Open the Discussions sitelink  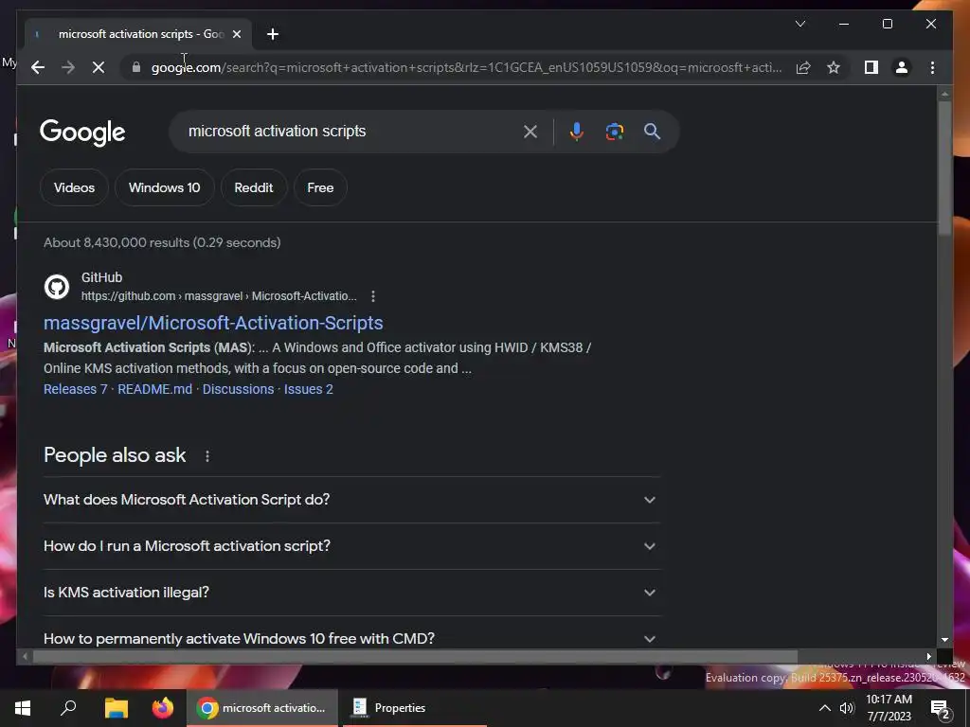pos(238,389)
